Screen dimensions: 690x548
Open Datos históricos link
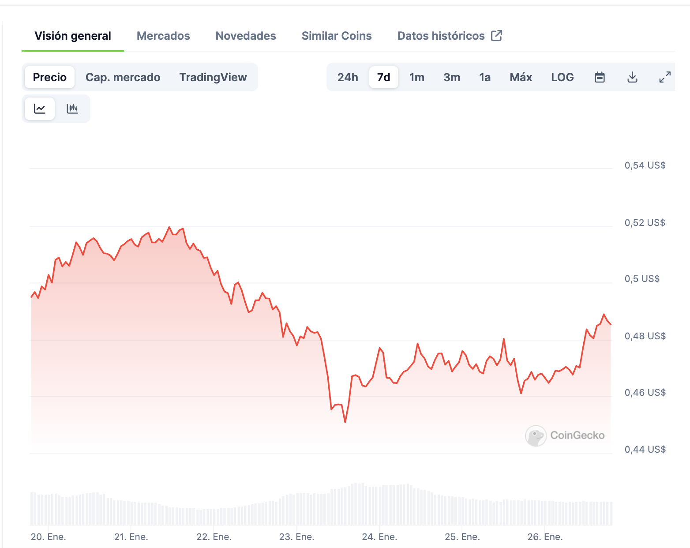tap(441, 36)
